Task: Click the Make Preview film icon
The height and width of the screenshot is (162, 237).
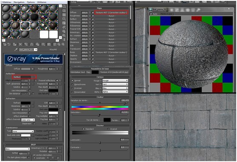Action: coord(64,27)
